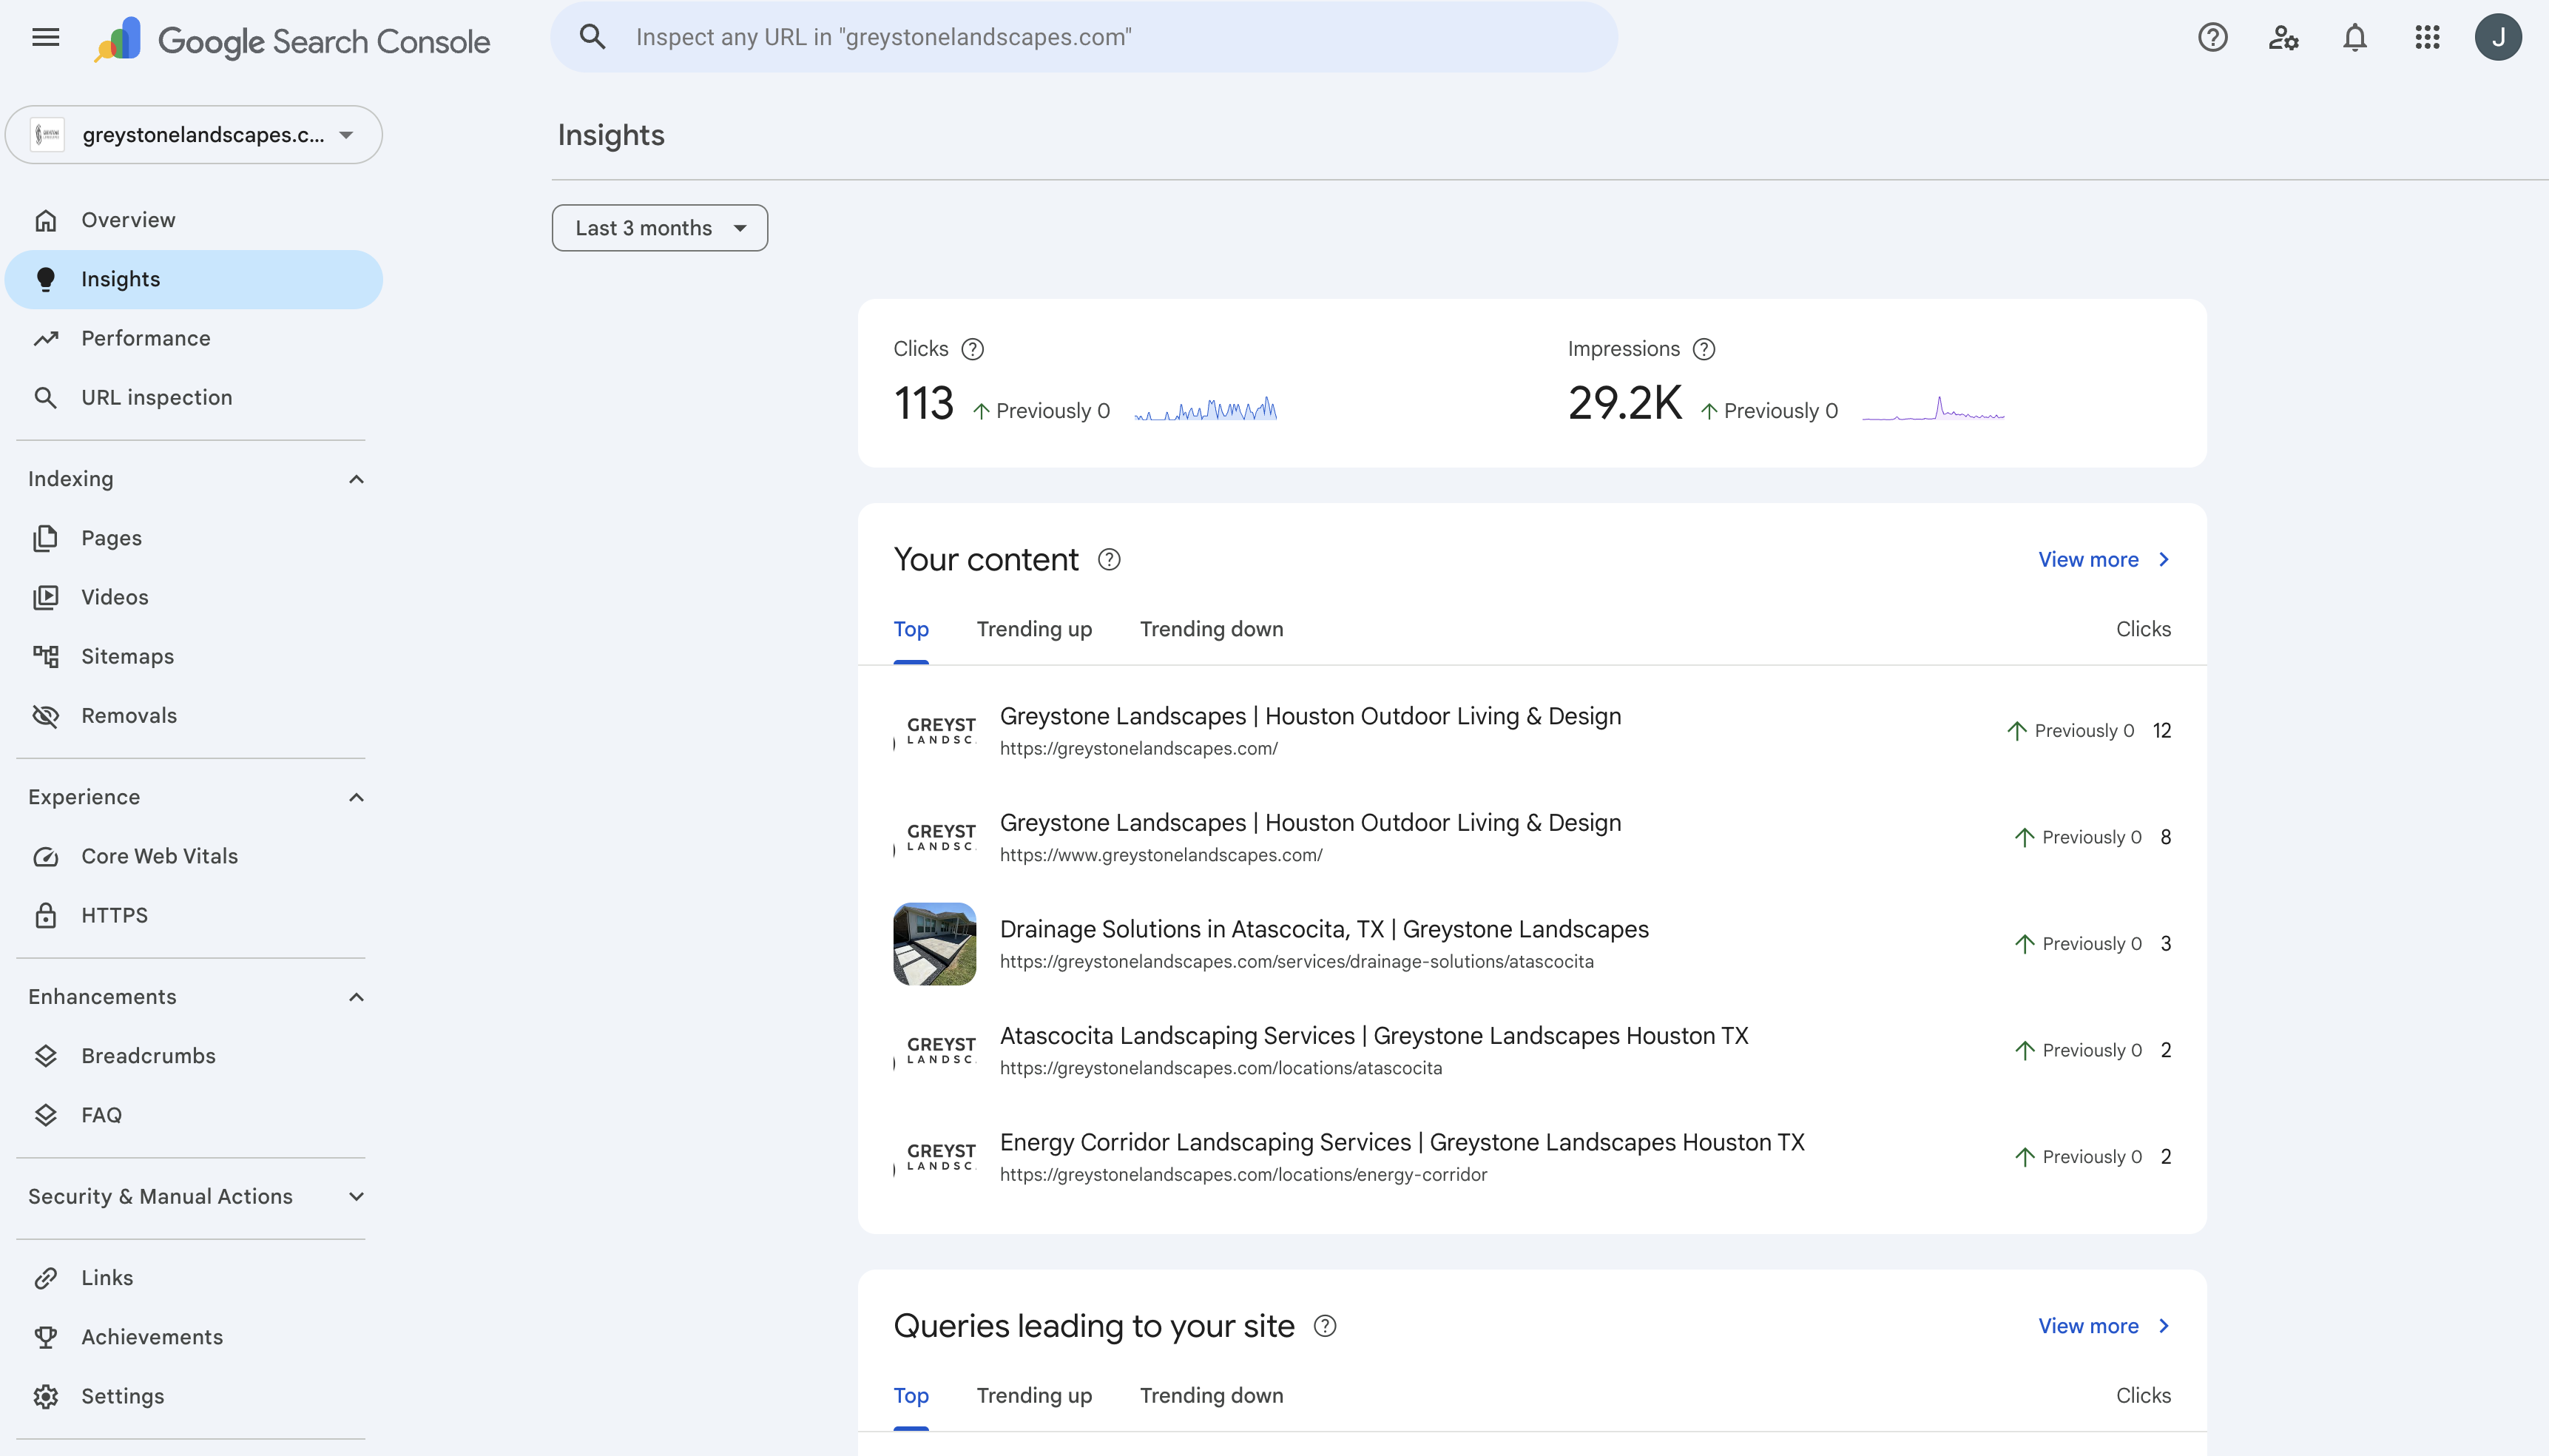
Task: Open Energy Corridor Landscaping Services row
Action: coord(1531,1157)
